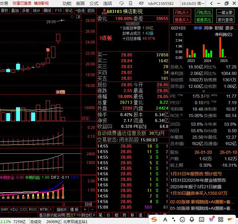Open the 指标B tab
238x224 pixels.
[61, 210]
